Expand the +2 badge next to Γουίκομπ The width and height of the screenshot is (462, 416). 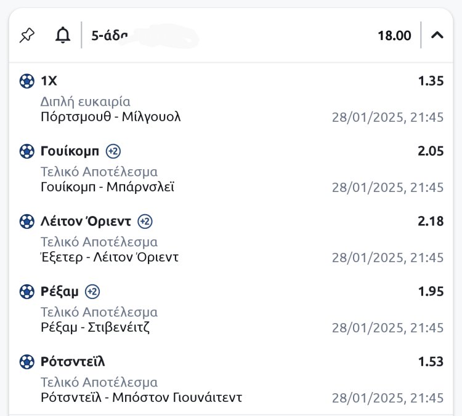[x=113, y=151]
